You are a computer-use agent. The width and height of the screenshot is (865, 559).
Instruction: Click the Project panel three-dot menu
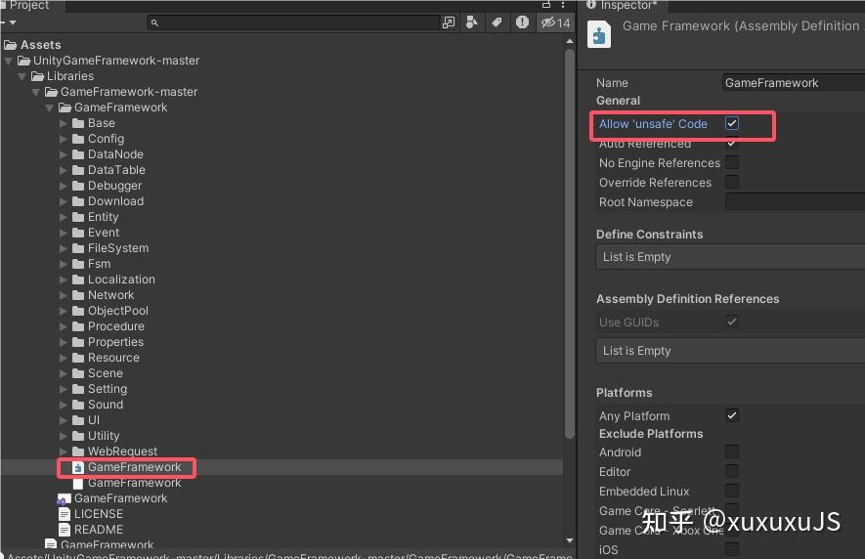click(x=563, y=5)
